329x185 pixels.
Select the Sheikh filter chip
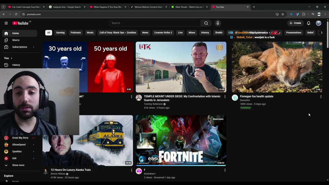(219, 33)
